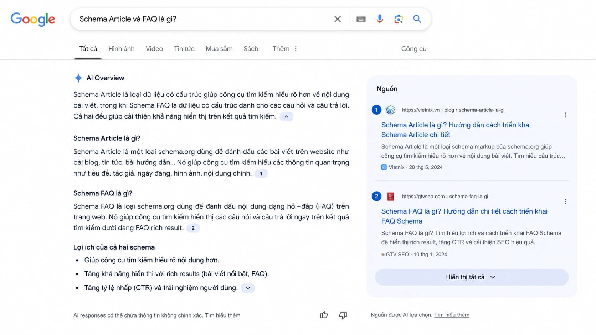Open citation 1 chip in Schema Article paragraph

(261, 173)
